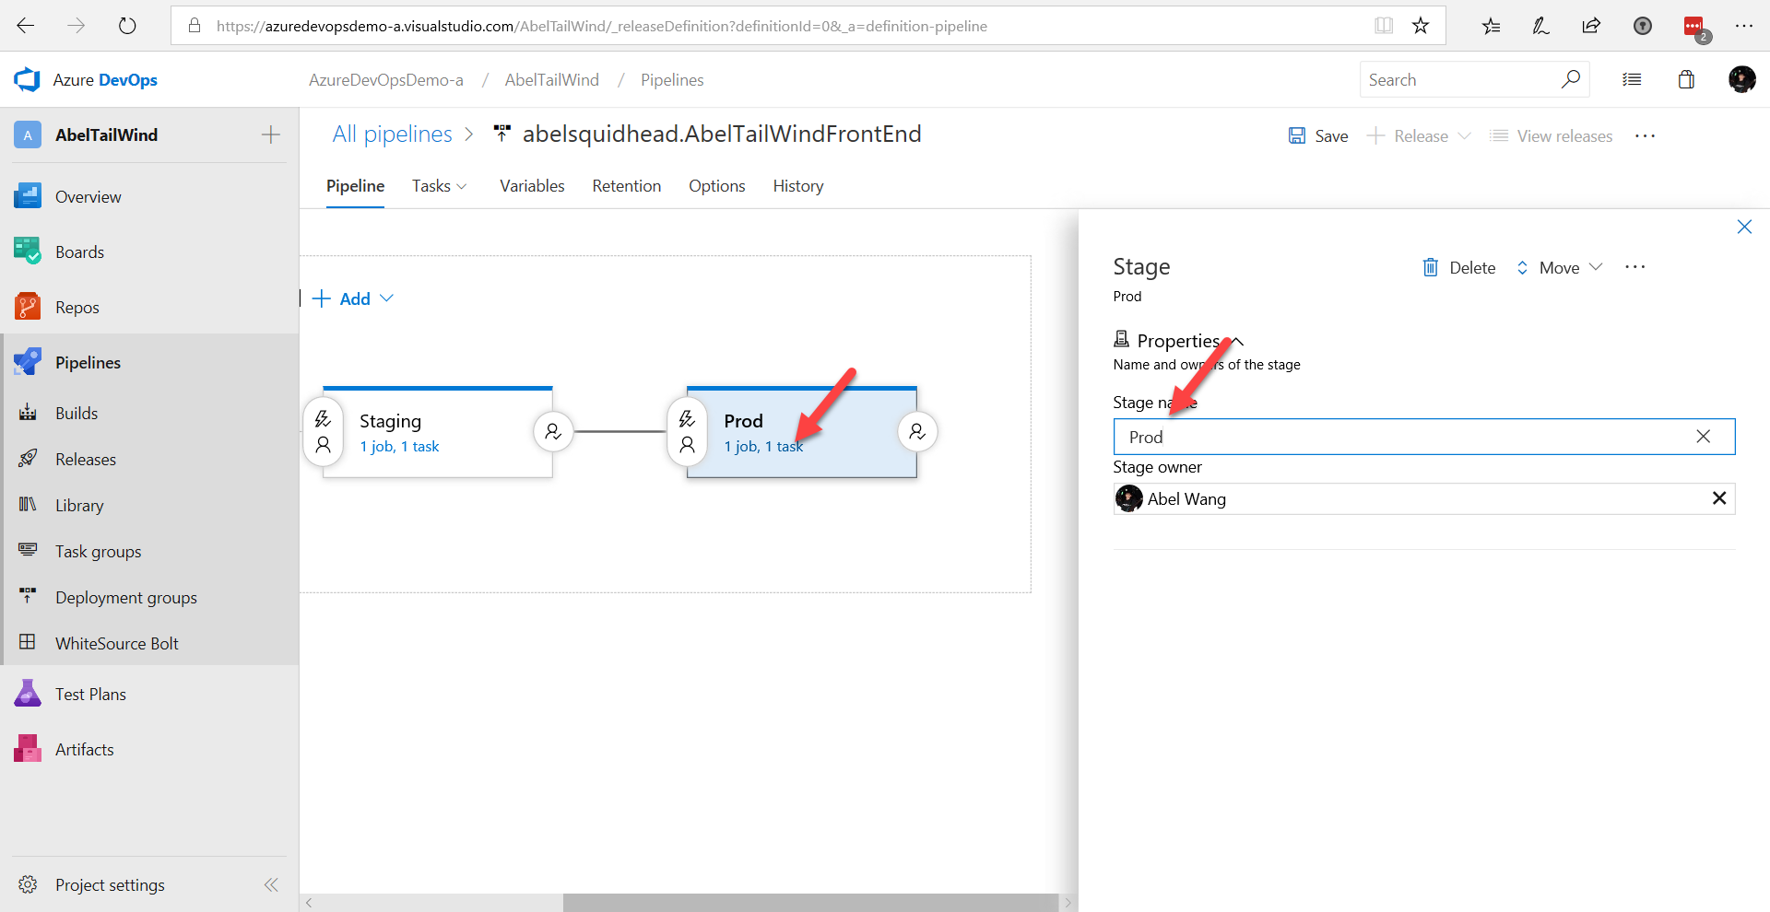Click the add notes pen icon
Viewport: 1770px width, 912px height.
1540,26
